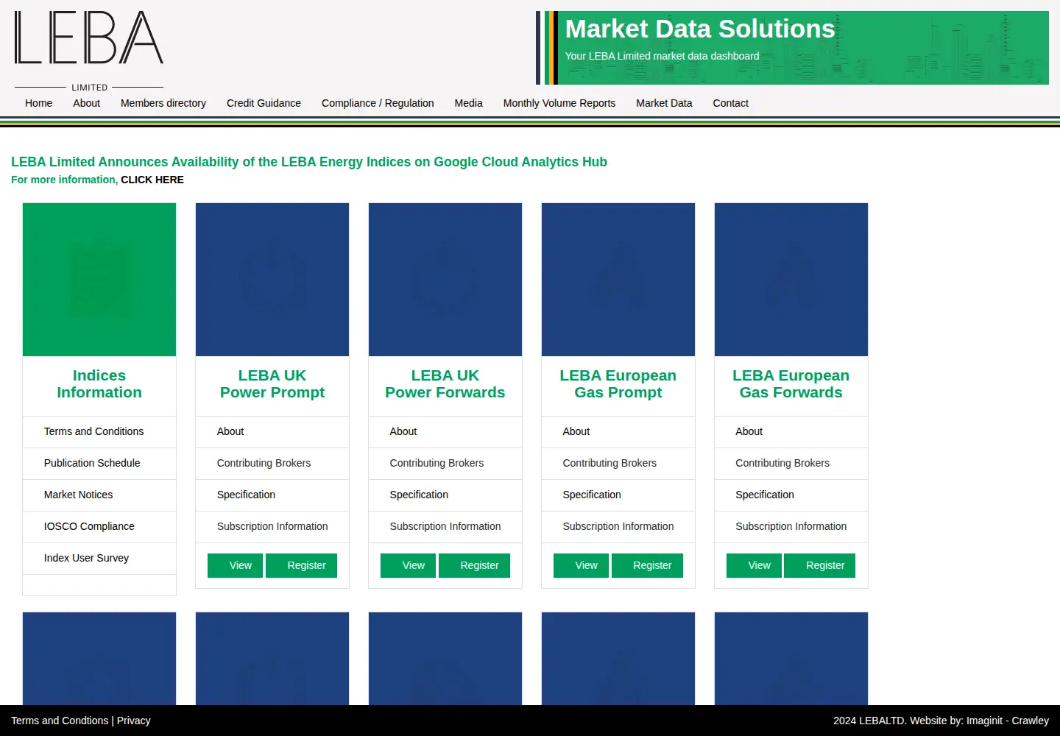Select the Market Data menu item
The image size is (1060, 736).
pyautogui.click(x=664, y=103)
